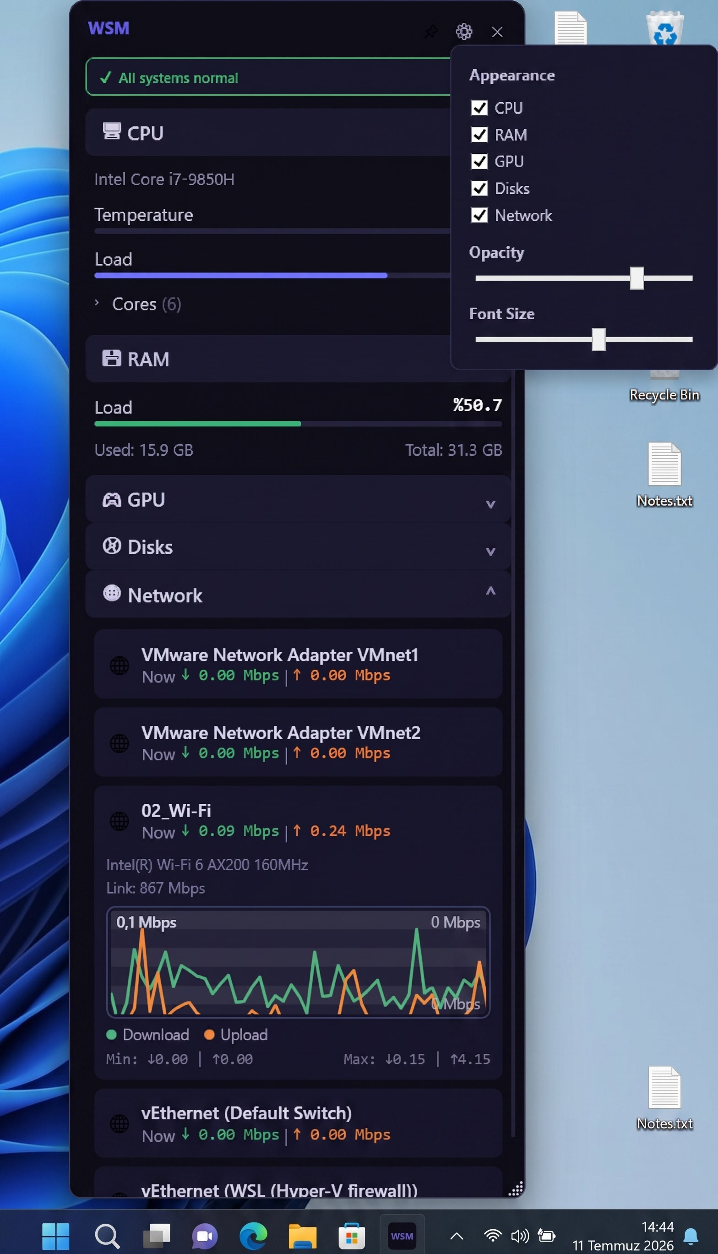718x1254 pixels.
Task: Expand the GPU section chevron
Action: click(490, 503)
